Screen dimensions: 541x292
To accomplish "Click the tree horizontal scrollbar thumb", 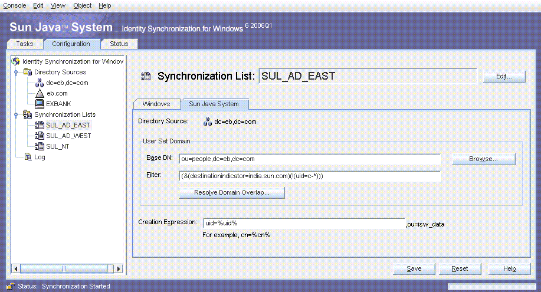I will [64, 268].
